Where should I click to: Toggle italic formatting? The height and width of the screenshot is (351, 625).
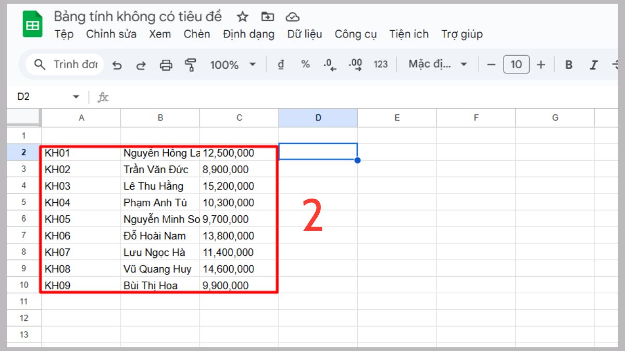coord(593,64)
